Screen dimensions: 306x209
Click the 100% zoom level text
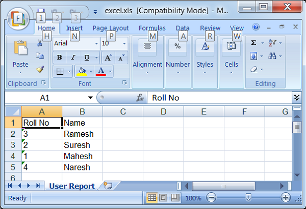click(x=193, y=198)
